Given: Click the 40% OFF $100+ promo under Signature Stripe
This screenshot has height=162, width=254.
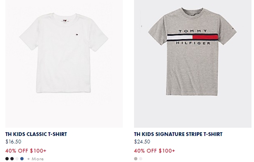Looking at the screenshot, I should pyautogui.click(x=155, y=151).
